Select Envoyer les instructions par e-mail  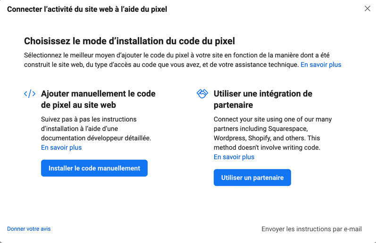[311, 229]
